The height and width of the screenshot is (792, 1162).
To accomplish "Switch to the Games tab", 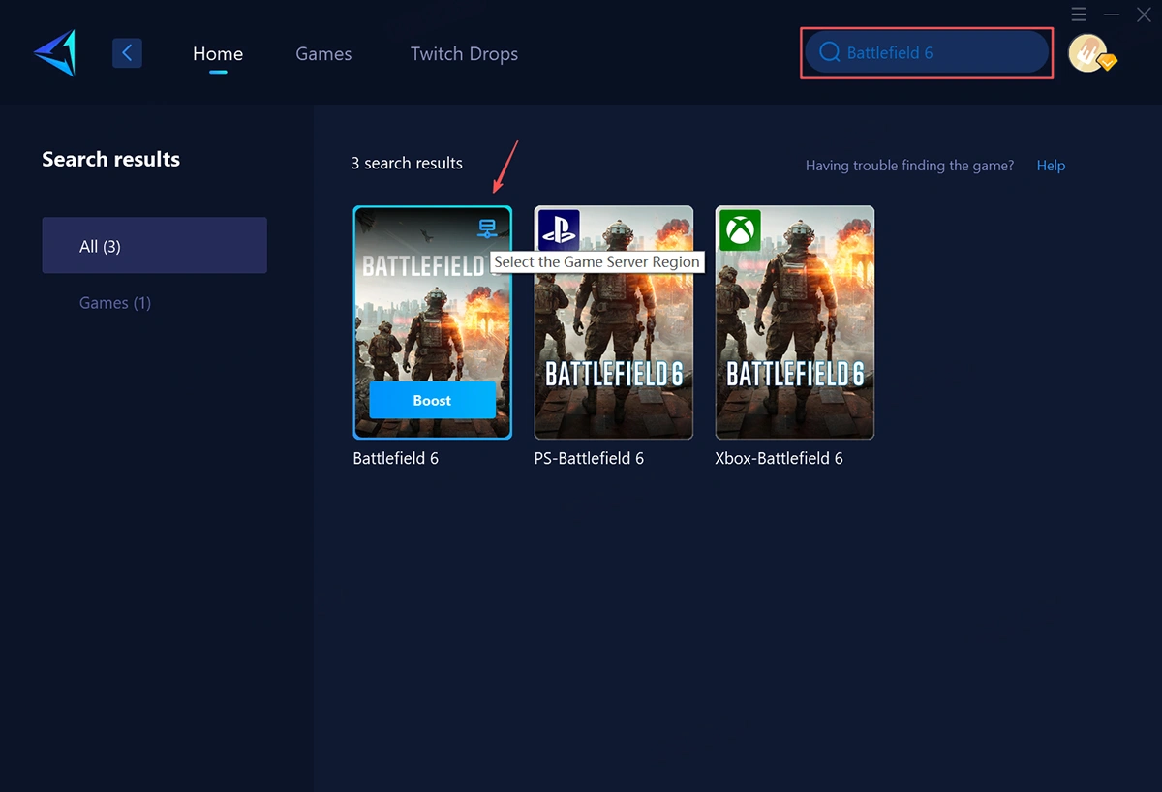I will (x=323, y=53).
